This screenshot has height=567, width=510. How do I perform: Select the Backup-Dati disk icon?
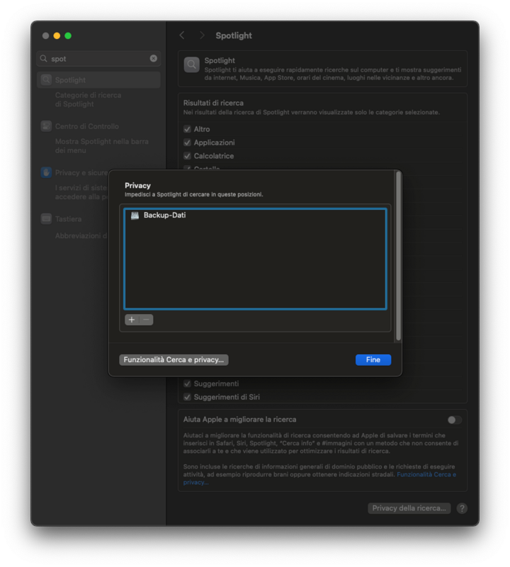click(x=135, y=215)
